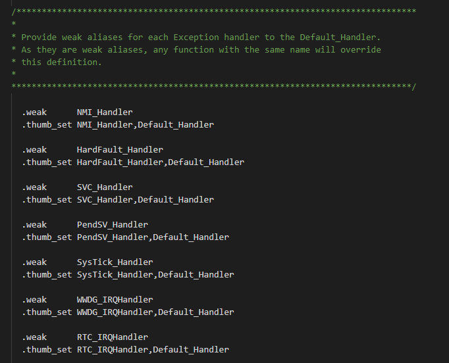Click SysTick_Handler on its .weak line
Image resolution: width=449 pixels, height=363 pixels.
click(x=115, y=262)
